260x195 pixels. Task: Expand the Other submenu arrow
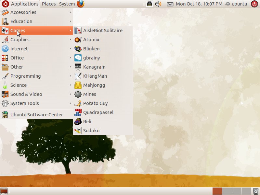[x=70, y=67]
